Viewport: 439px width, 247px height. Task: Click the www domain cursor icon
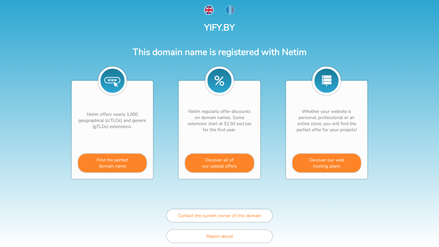point(112,81)
